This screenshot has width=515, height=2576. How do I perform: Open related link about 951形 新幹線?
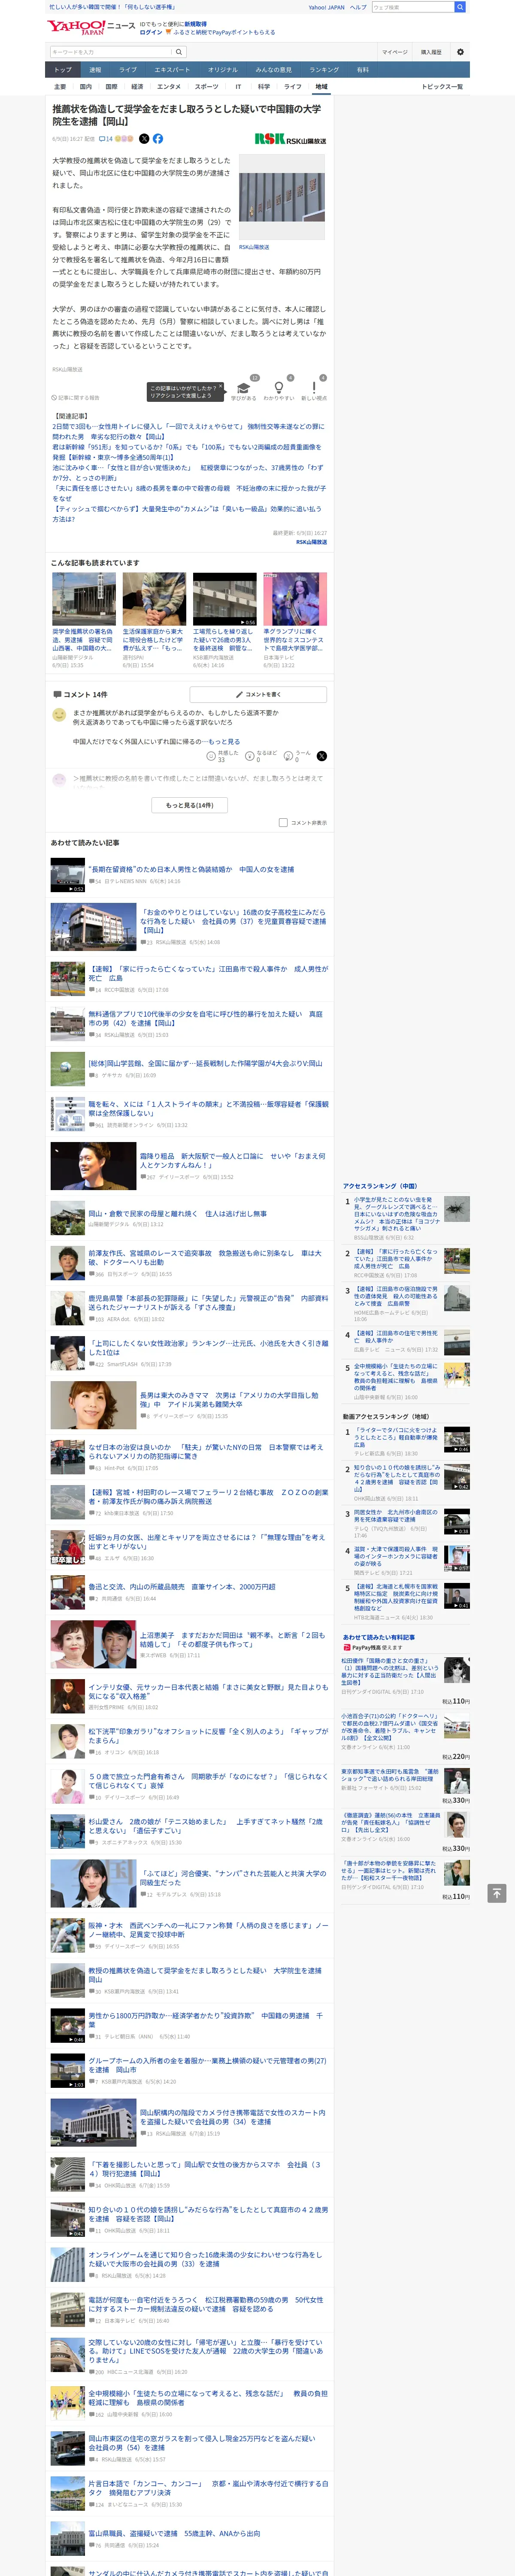click(187, 452)
